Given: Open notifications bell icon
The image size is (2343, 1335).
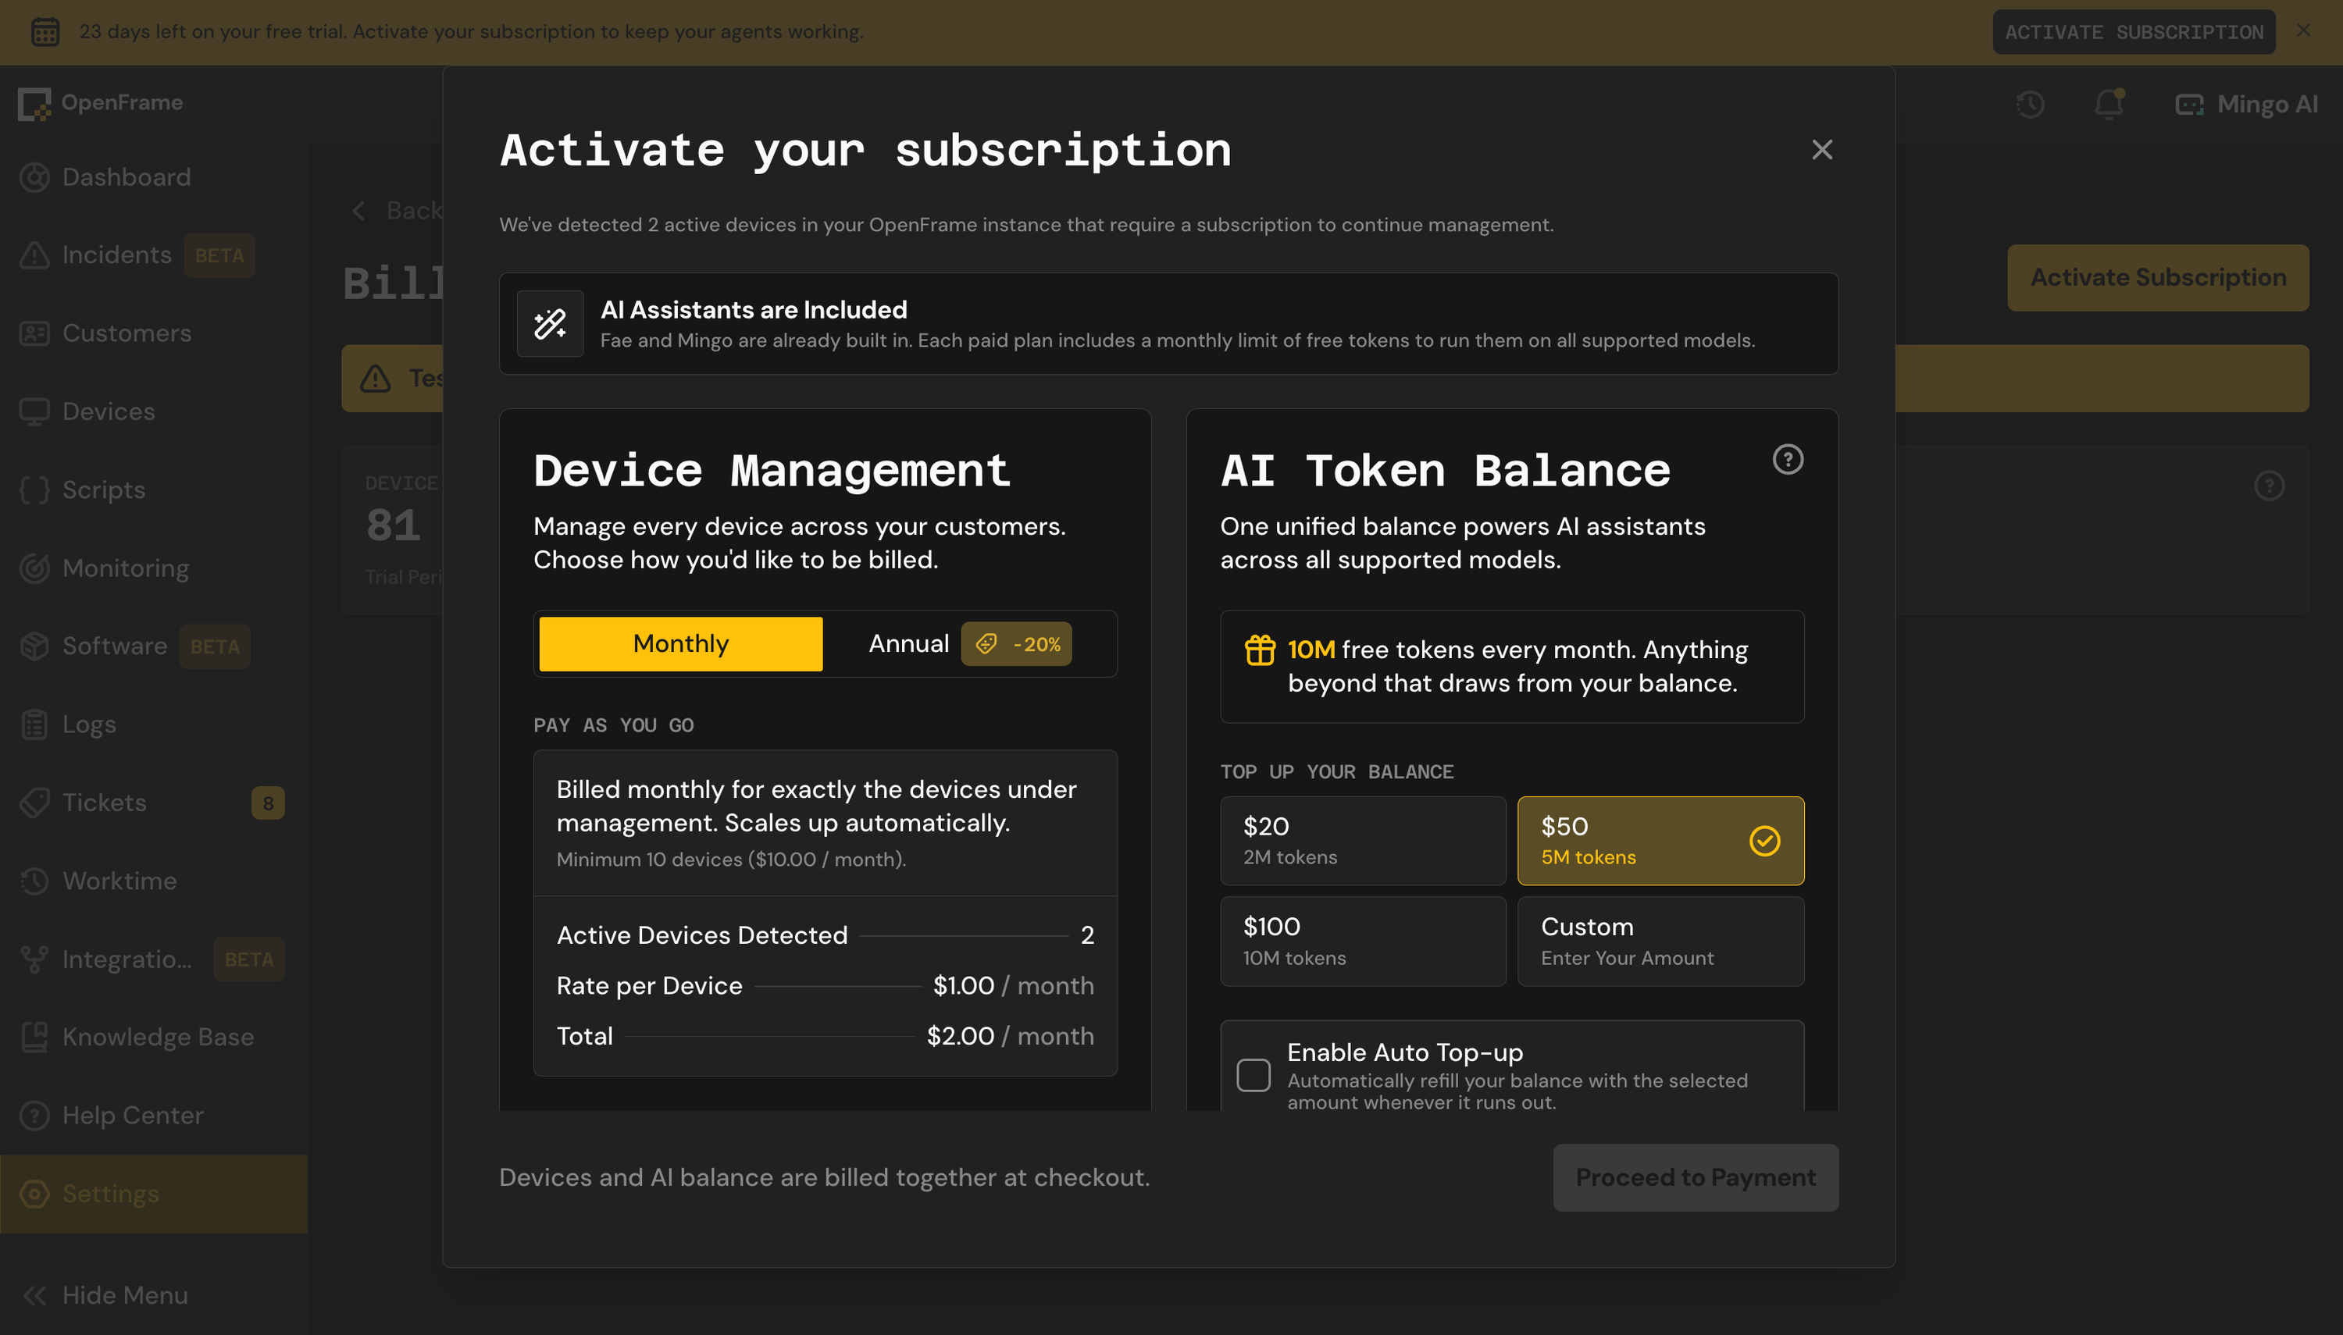Looking at the screenshot, I should [2108, 104].
